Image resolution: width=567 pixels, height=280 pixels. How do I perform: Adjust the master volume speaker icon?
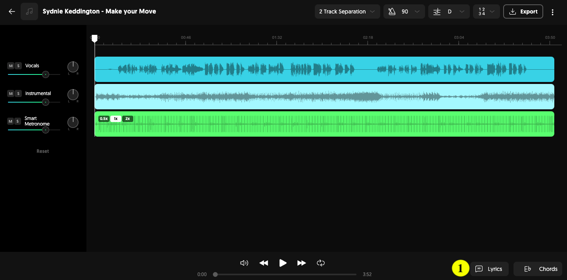click(x=244, y=263)
